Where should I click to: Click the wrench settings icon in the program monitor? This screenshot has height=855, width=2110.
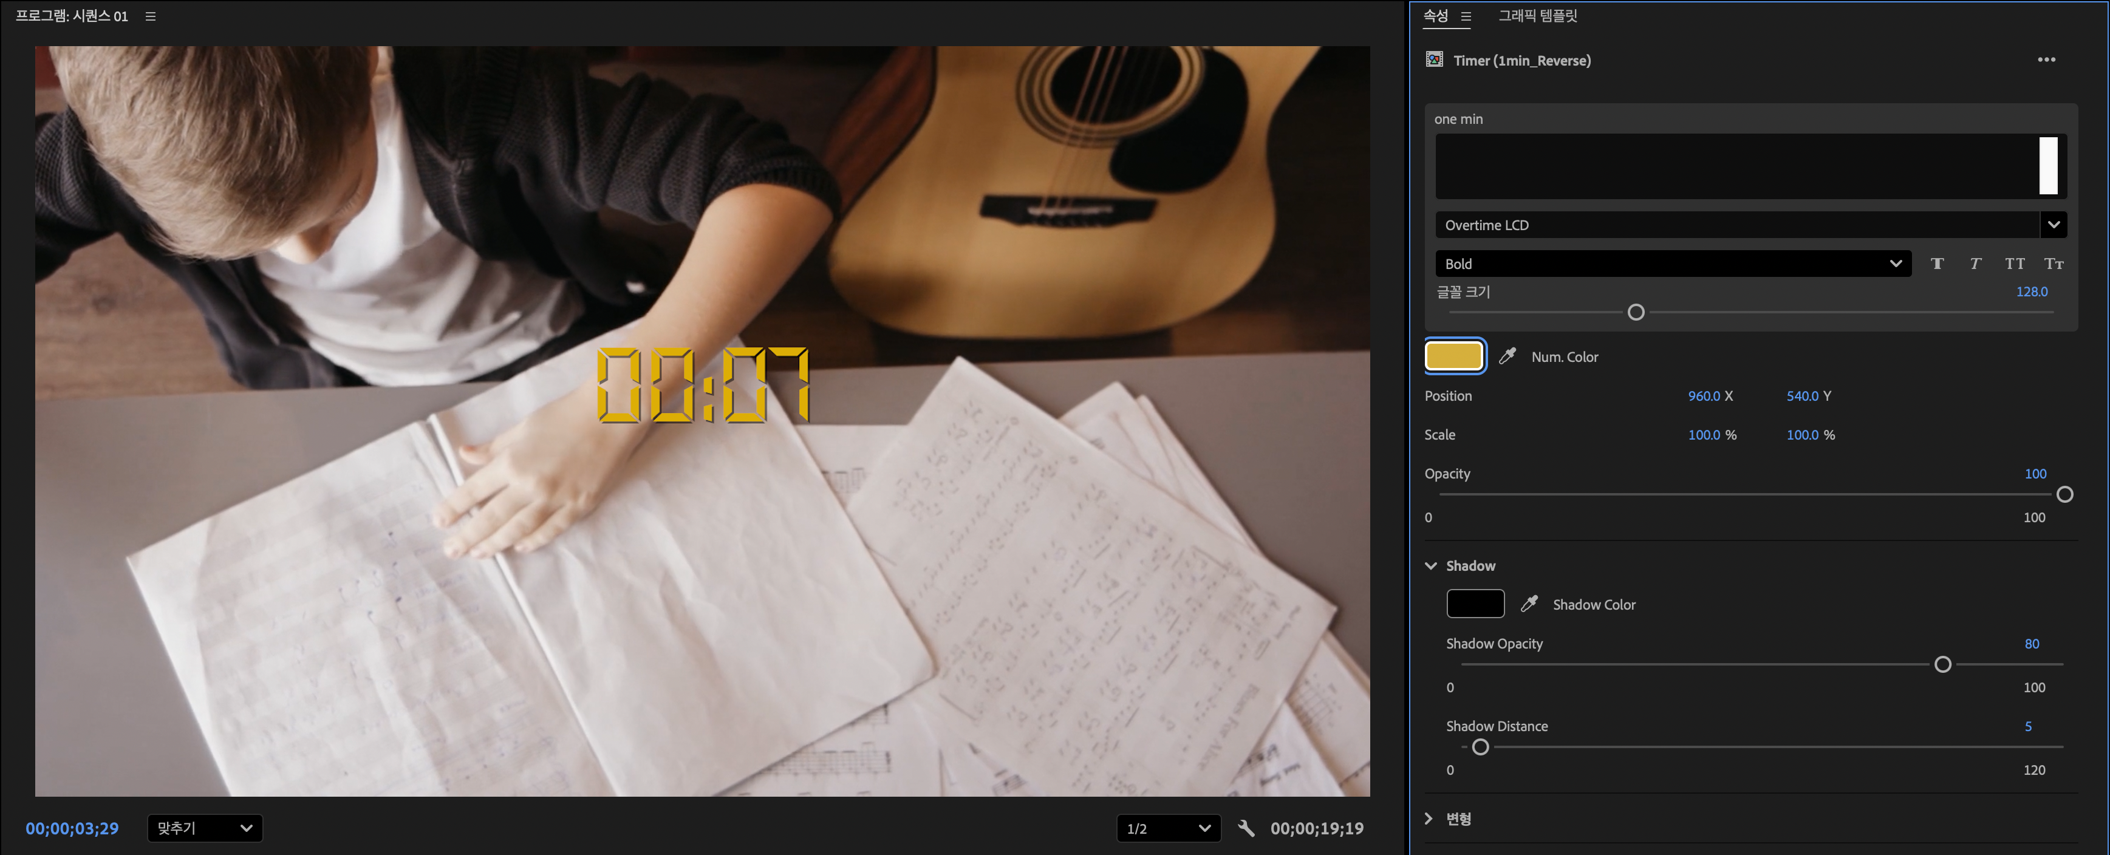click(1246, 828)
